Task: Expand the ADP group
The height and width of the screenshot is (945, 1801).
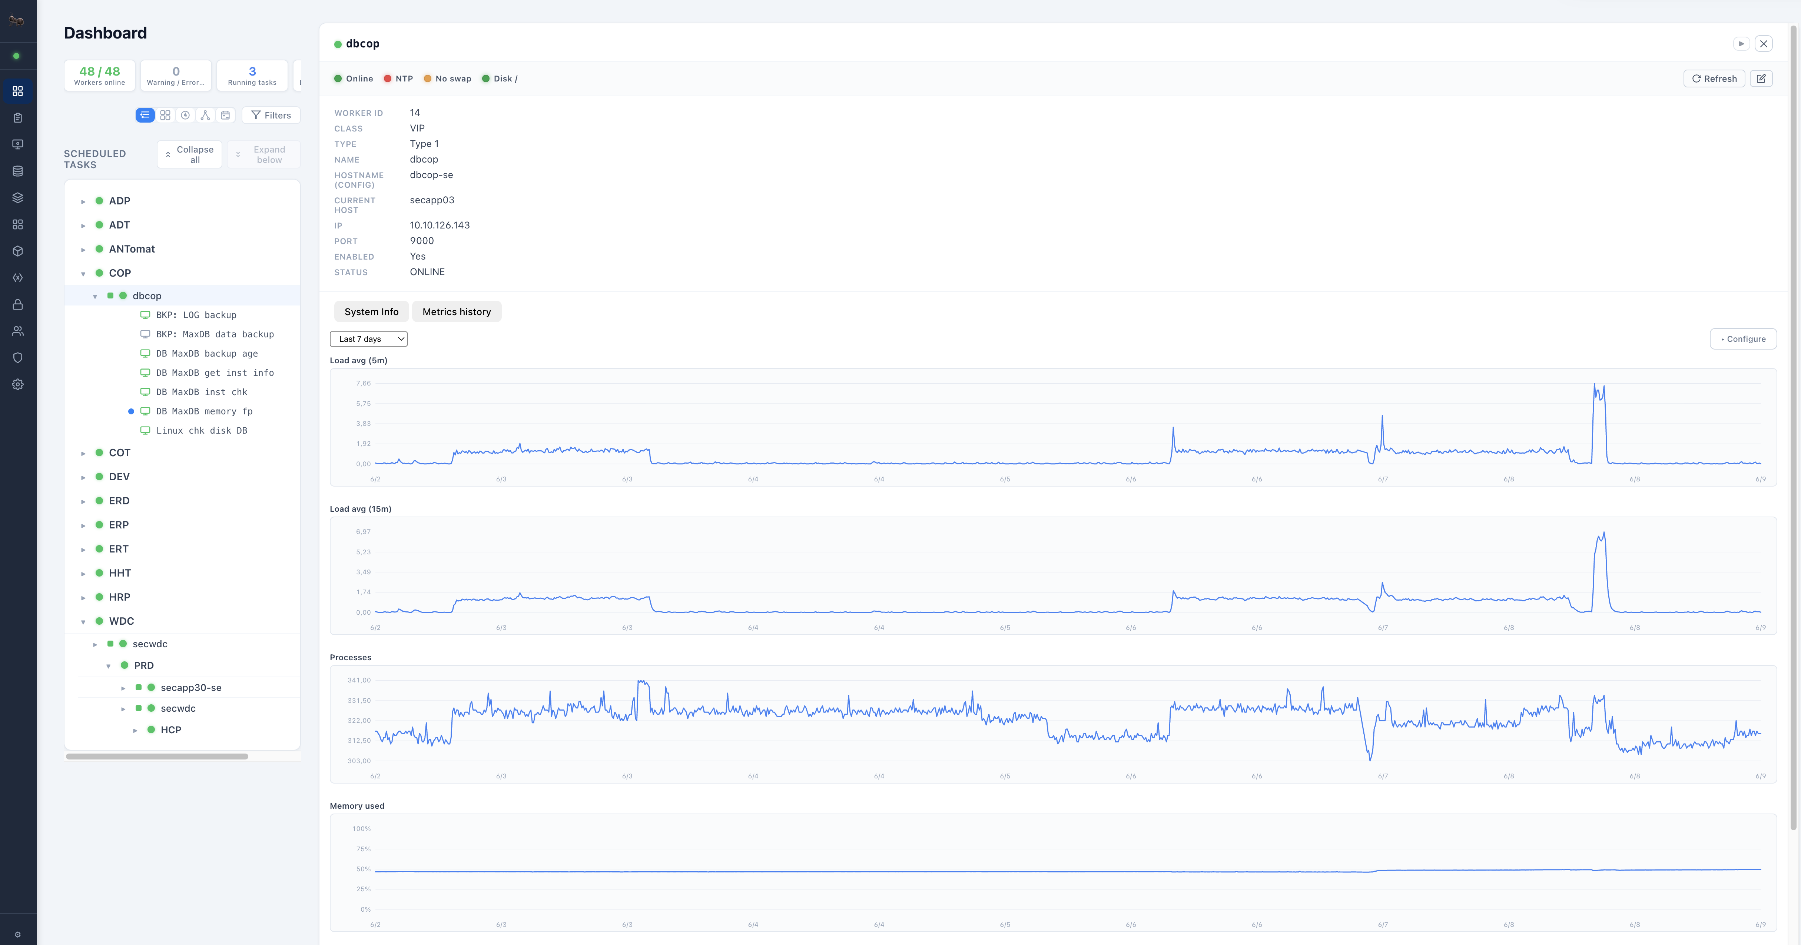Action: (x=83, y=202)
